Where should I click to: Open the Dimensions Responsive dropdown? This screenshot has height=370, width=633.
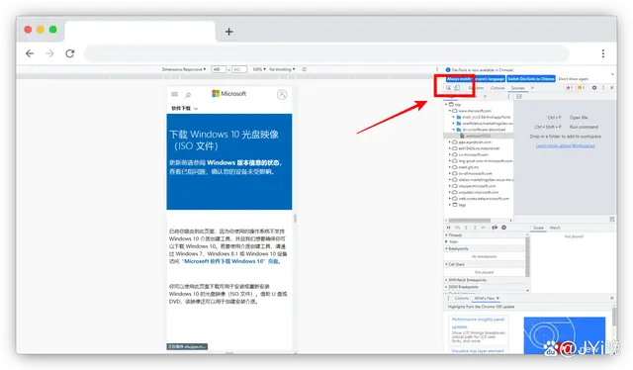184,69
